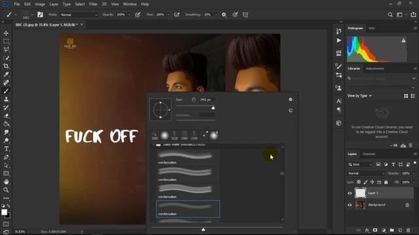Viewport: 419px width, 235px height.
Task: Open the History collapsed panel icon
Action: (x=338, y=31)
